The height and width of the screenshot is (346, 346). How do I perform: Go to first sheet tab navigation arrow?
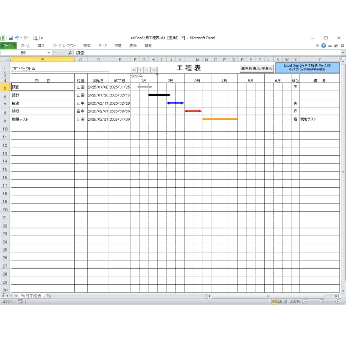[x=3, y=296]
